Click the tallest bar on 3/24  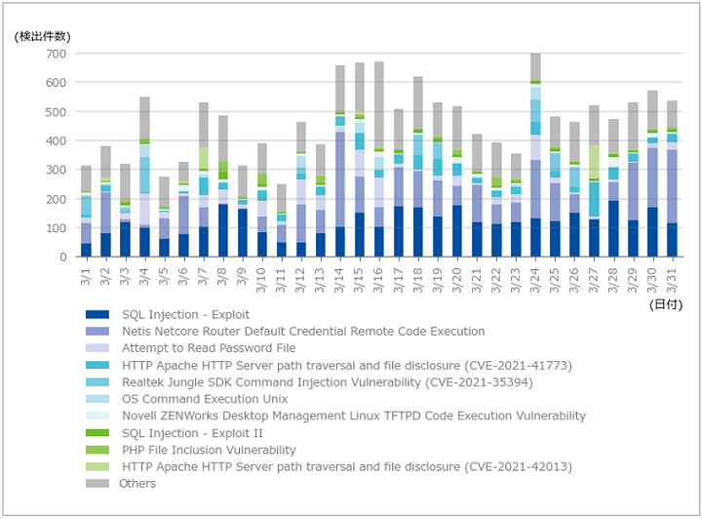tap(535, 155)
